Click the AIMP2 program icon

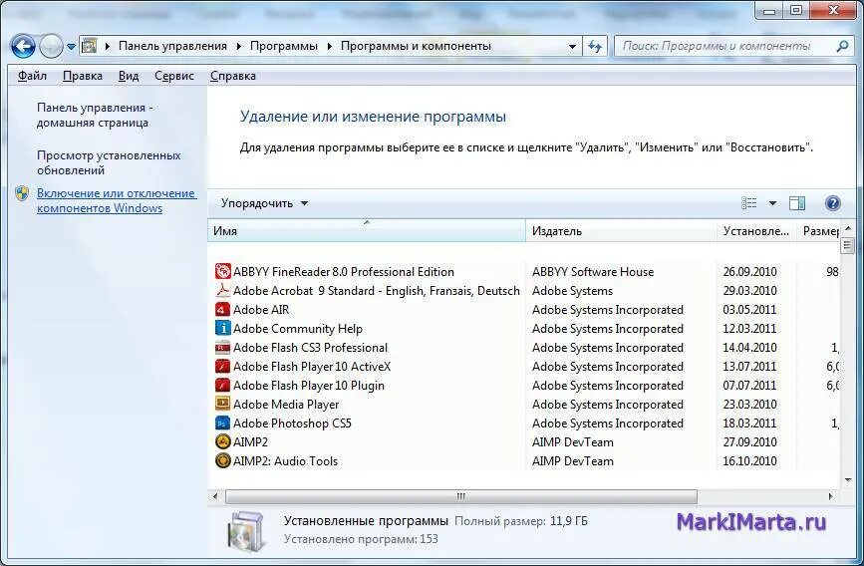tap(222, 441)
